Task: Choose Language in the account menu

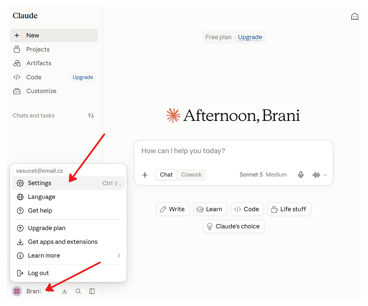Action: click(68, 197)
